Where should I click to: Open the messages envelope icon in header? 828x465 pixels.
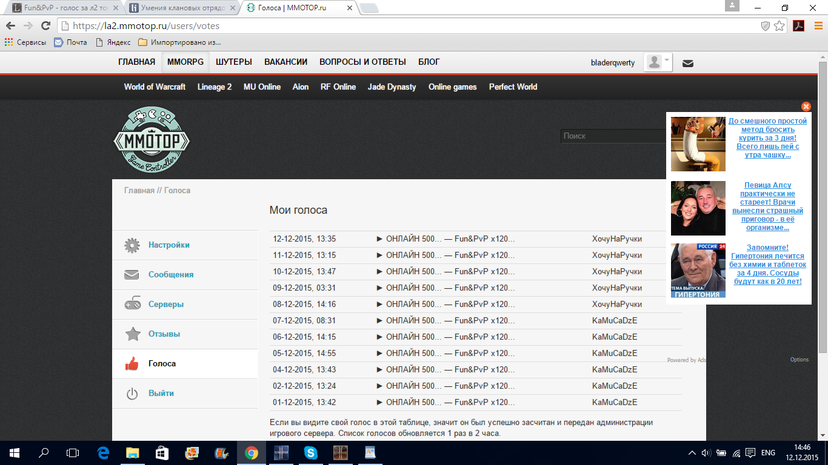pos(688,63)
